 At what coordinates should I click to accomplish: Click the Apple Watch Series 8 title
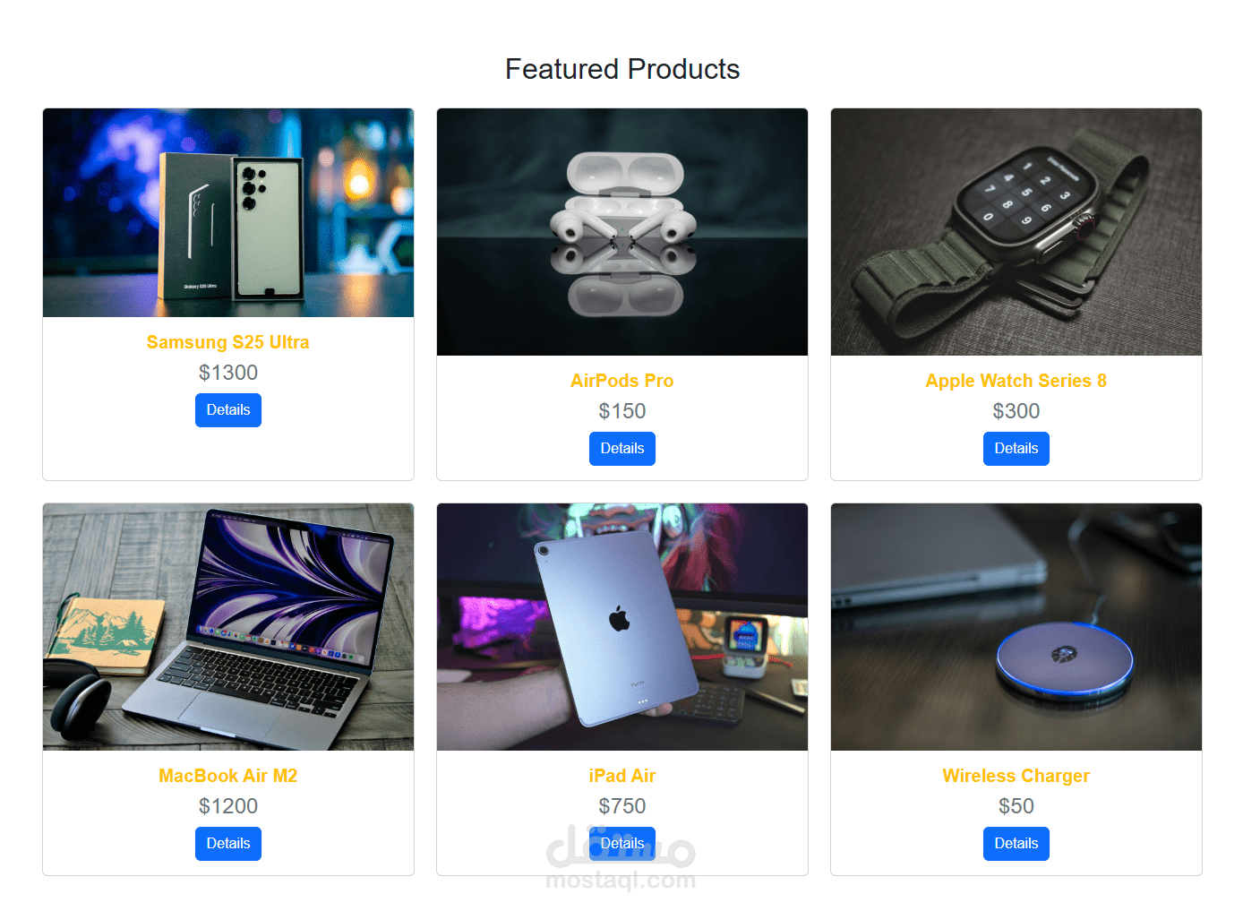pos(1016,381)
